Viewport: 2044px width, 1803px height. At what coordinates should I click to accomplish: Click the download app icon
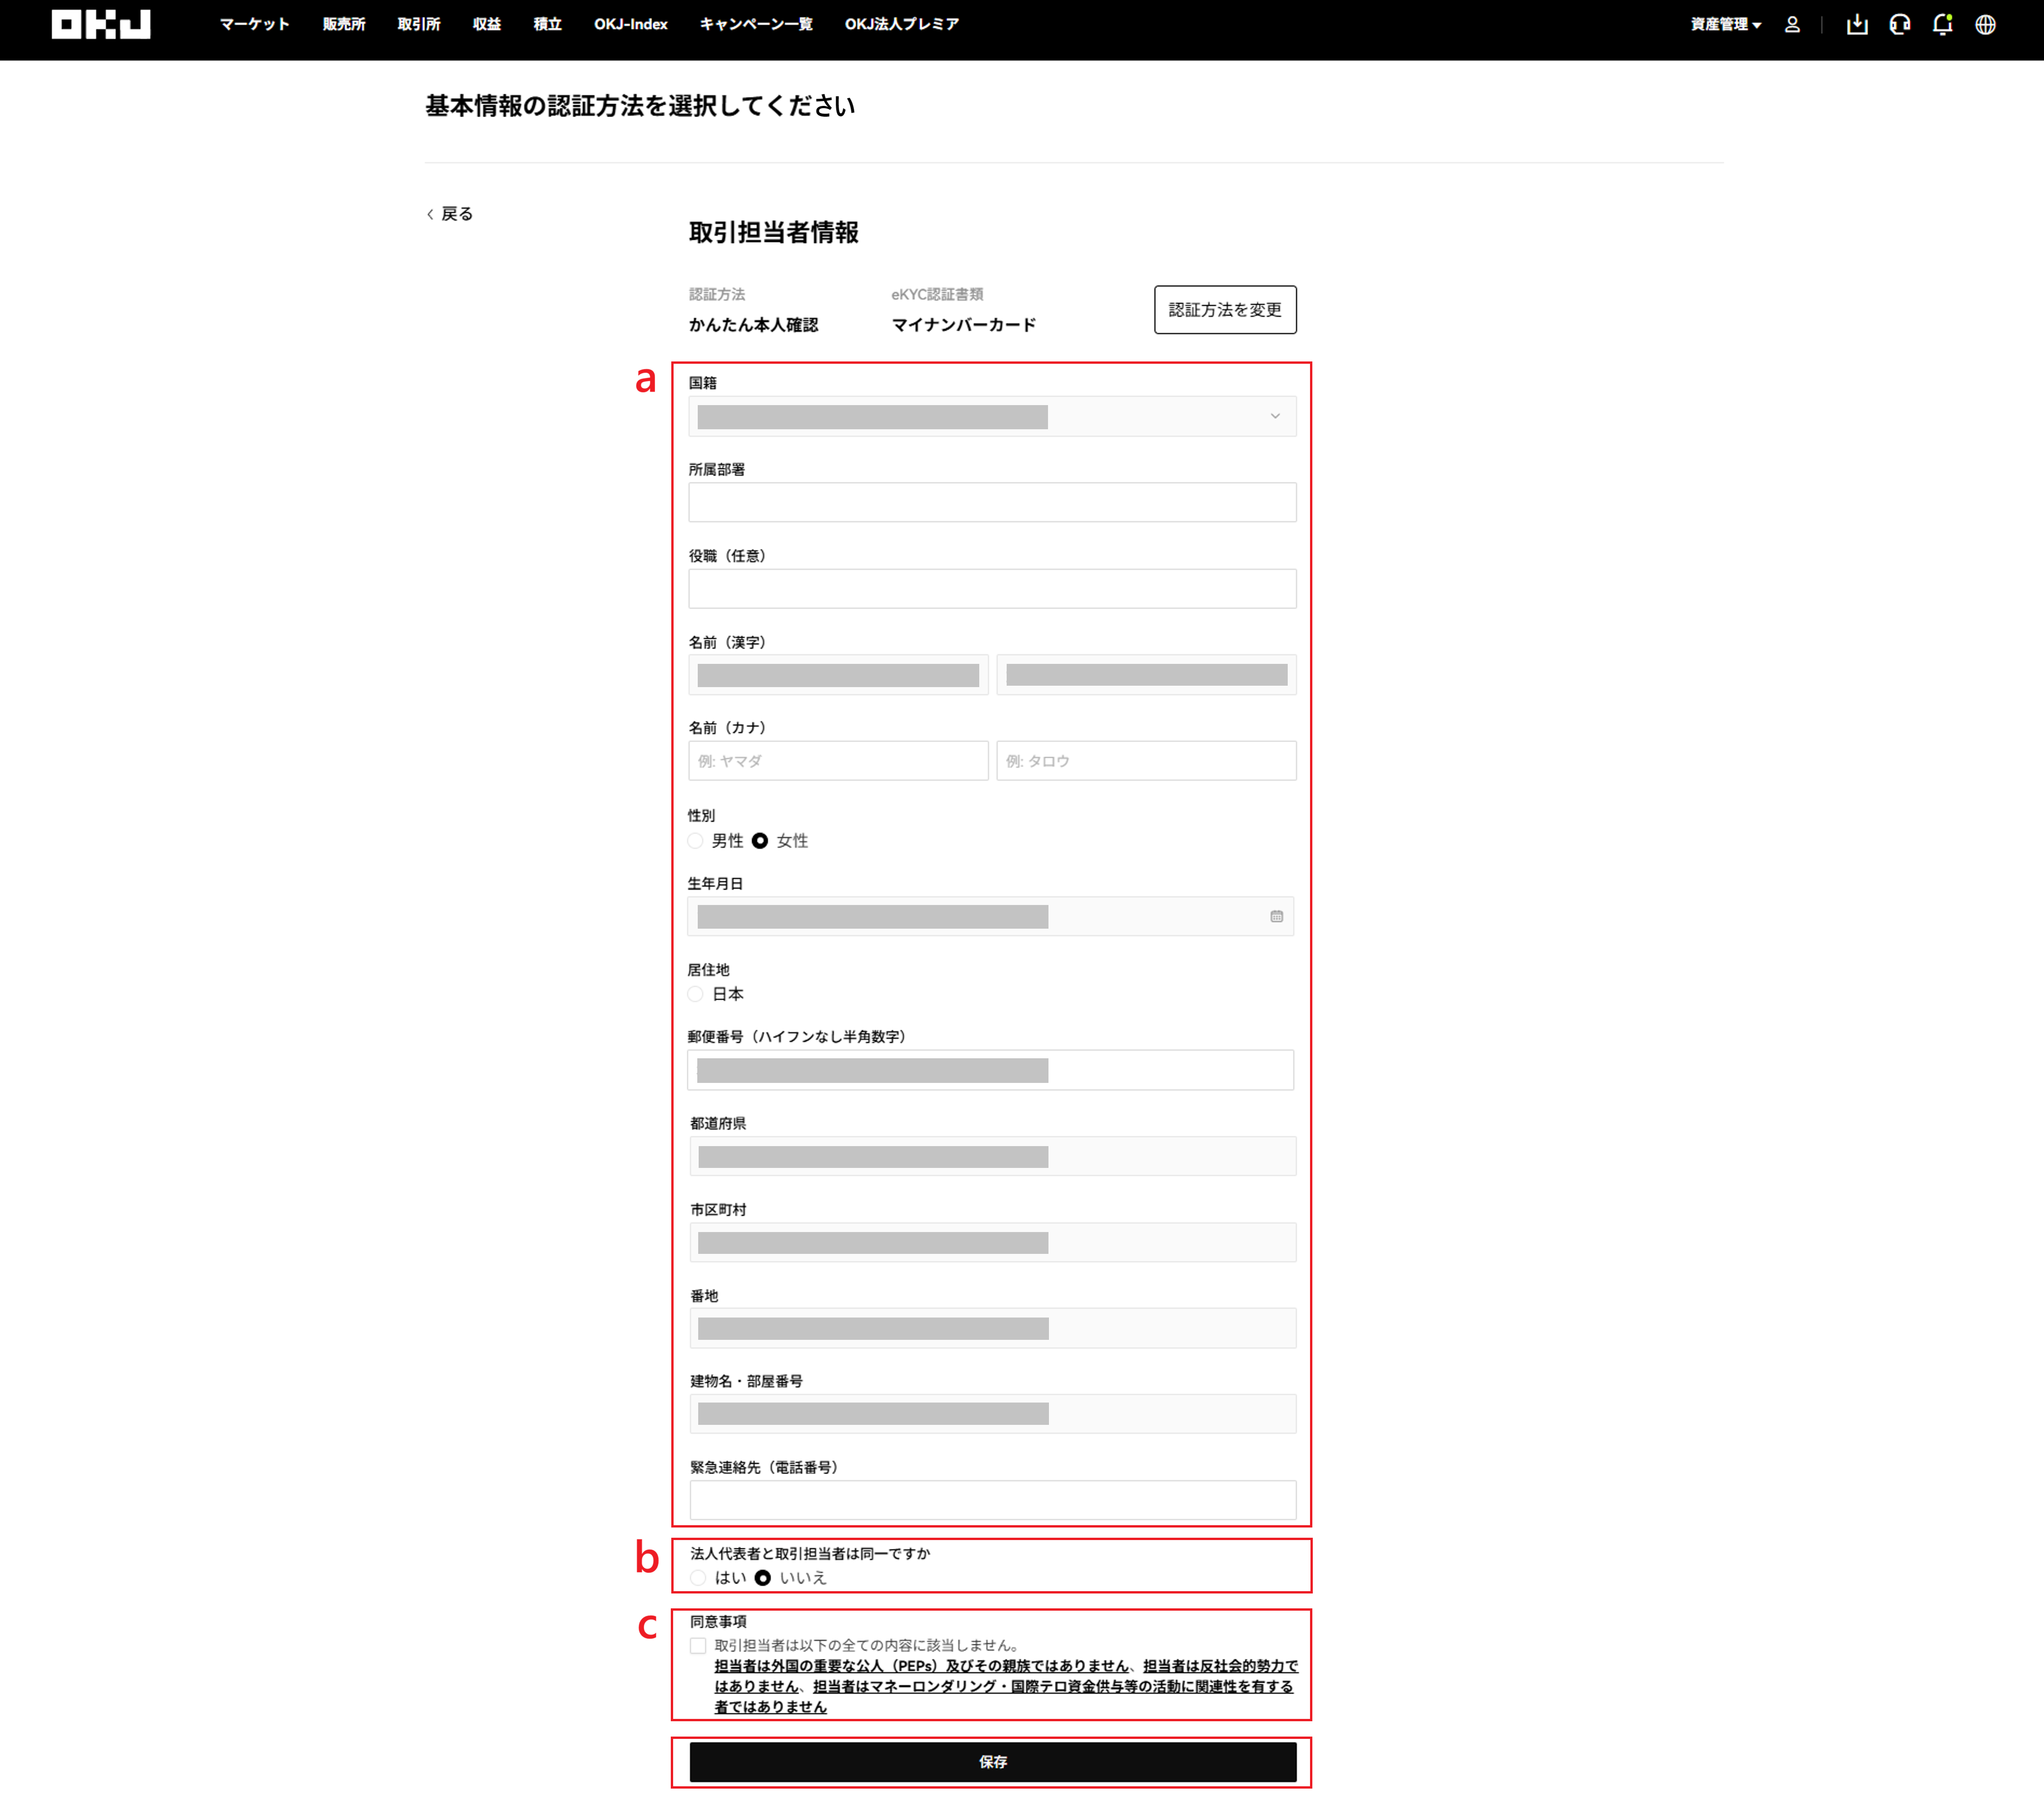pos(1857,24)
